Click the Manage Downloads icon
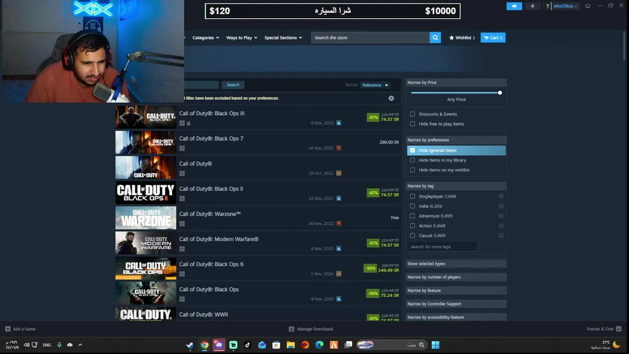 [x=291, y=329]
